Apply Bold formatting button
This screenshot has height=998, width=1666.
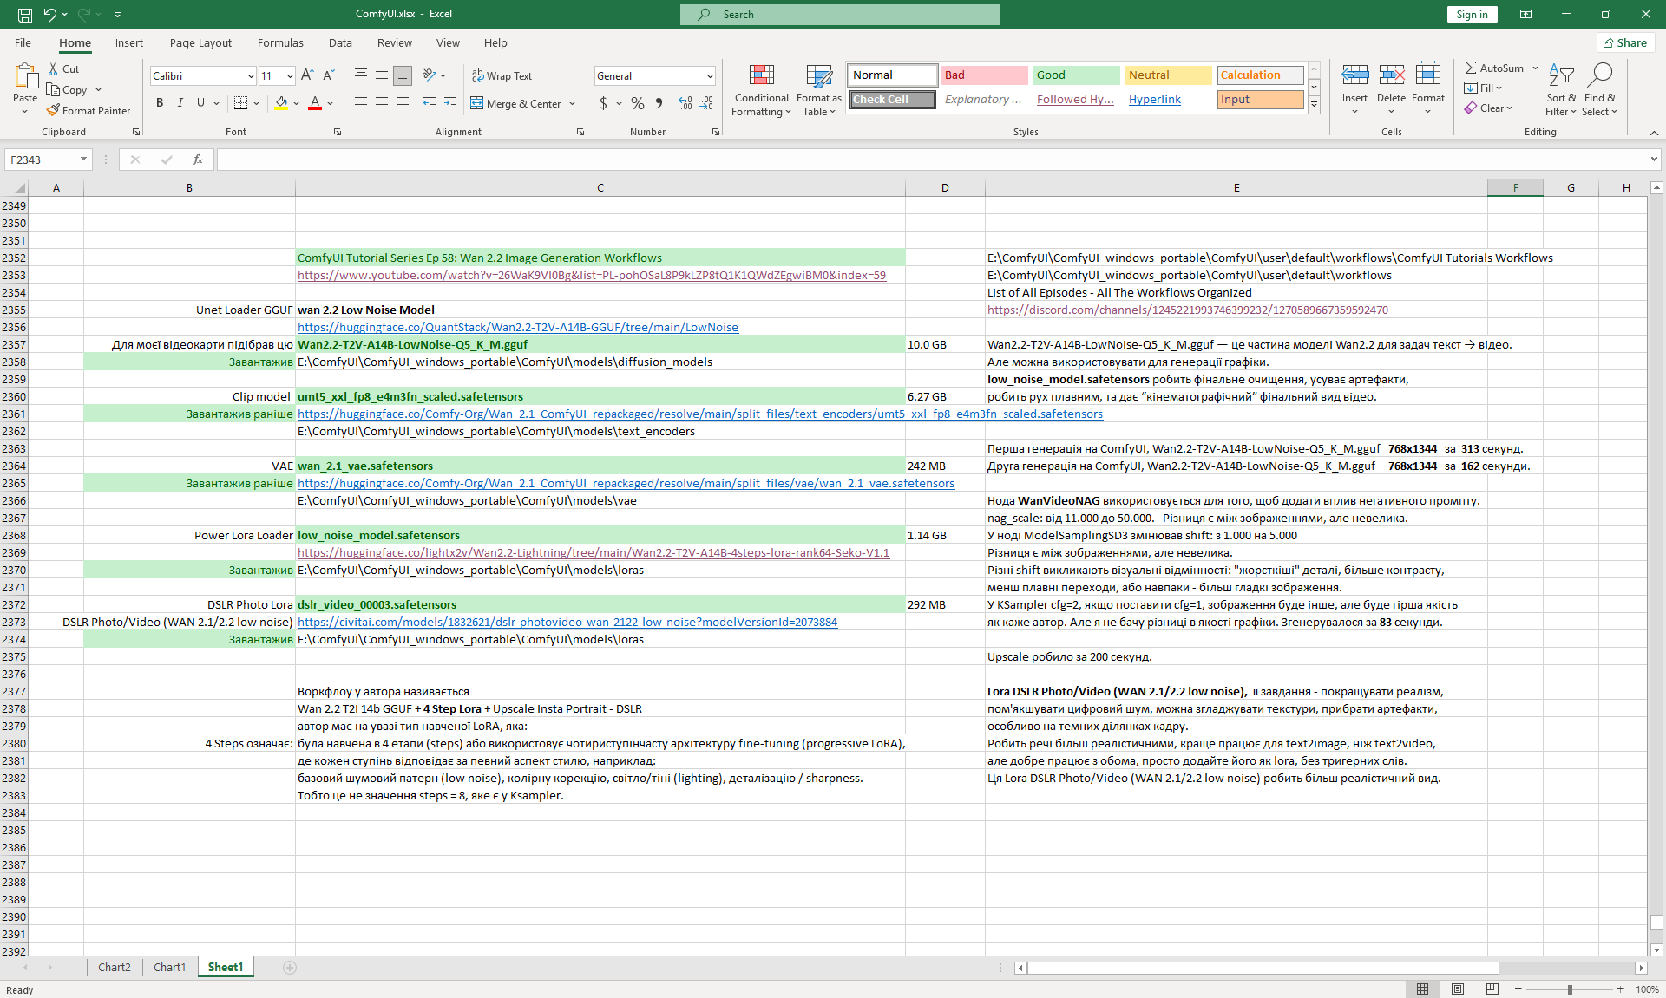pos(160,103)
